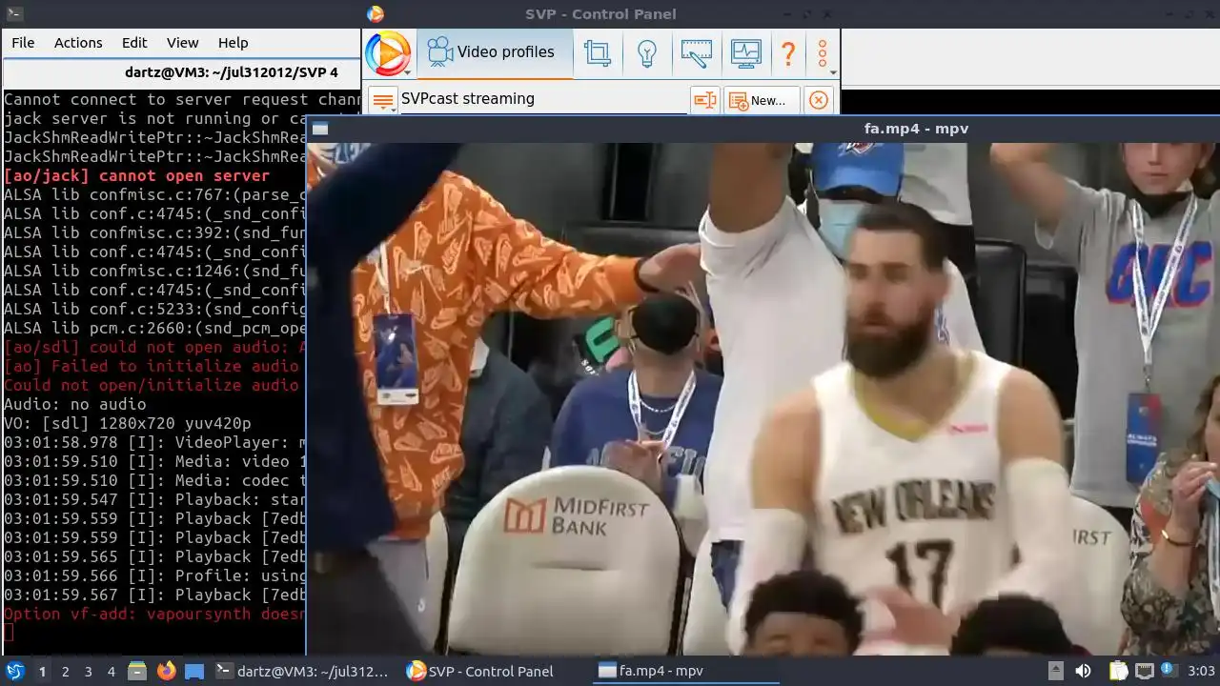
Task: Click the 3:03 clock in panel
Action: tap(1202, 672)
